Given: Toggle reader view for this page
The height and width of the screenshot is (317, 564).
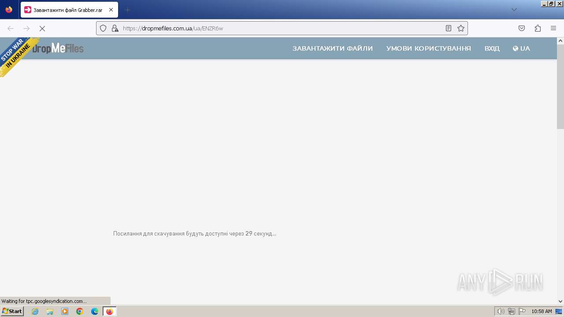Looking at the screenshot, I should pos(449,28).
